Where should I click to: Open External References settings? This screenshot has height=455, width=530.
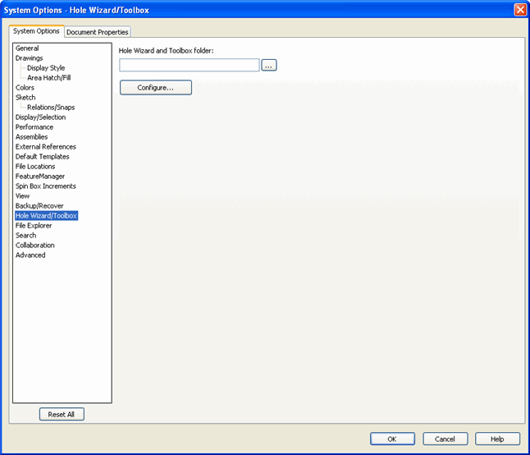tap(46, 146)
